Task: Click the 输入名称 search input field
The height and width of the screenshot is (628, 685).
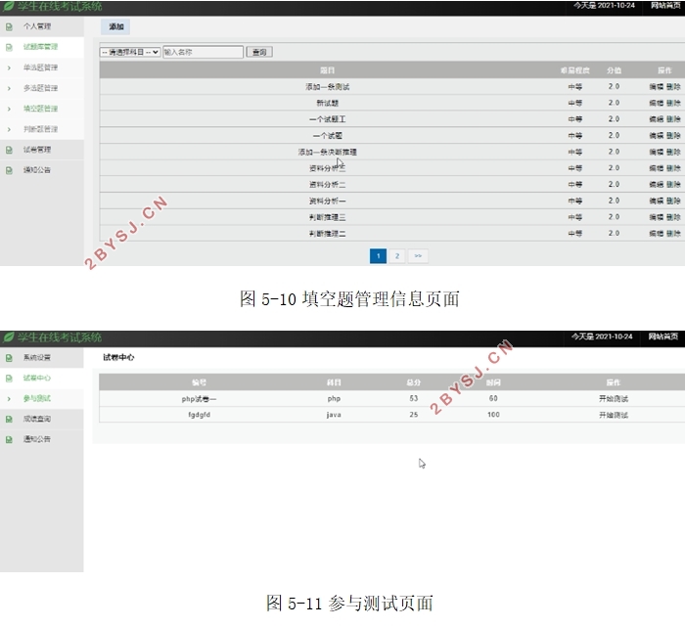Action: pyautogui.click(x=204, y=52)
